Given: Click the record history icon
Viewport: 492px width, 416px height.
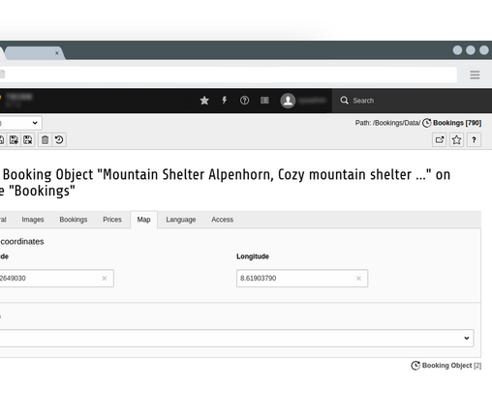Looking at the screenshot, I should (x=59, y=140).
